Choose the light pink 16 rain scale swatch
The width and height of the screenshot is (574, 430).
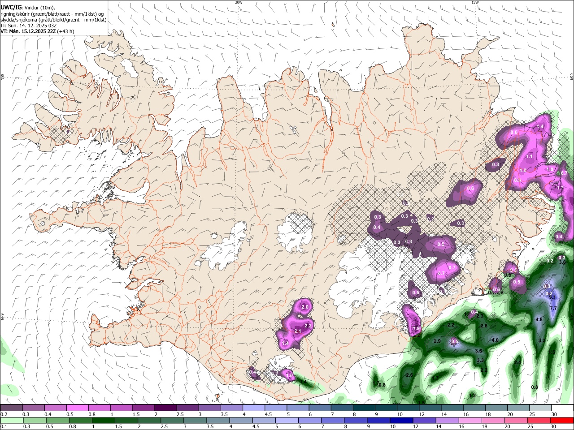470,420
